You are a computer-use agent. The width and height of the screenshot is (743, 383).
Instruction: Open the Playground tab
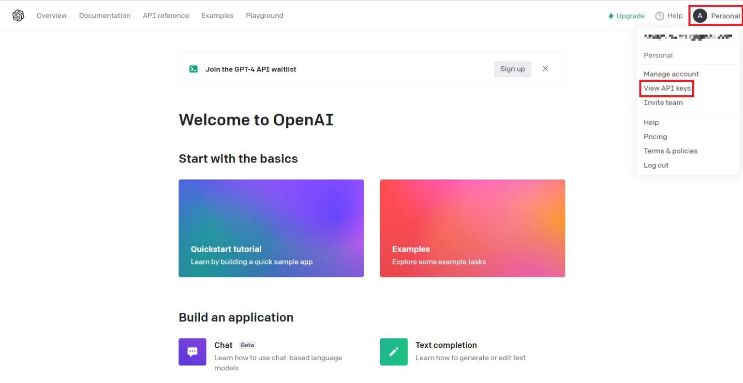point(264,15)
